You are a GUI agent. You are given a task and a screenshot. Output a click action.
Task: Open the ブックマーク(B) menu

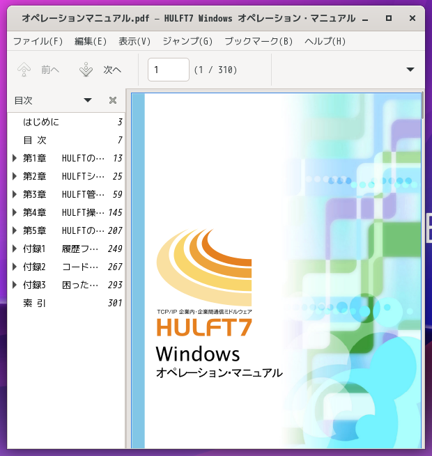(x=259, y=41)
